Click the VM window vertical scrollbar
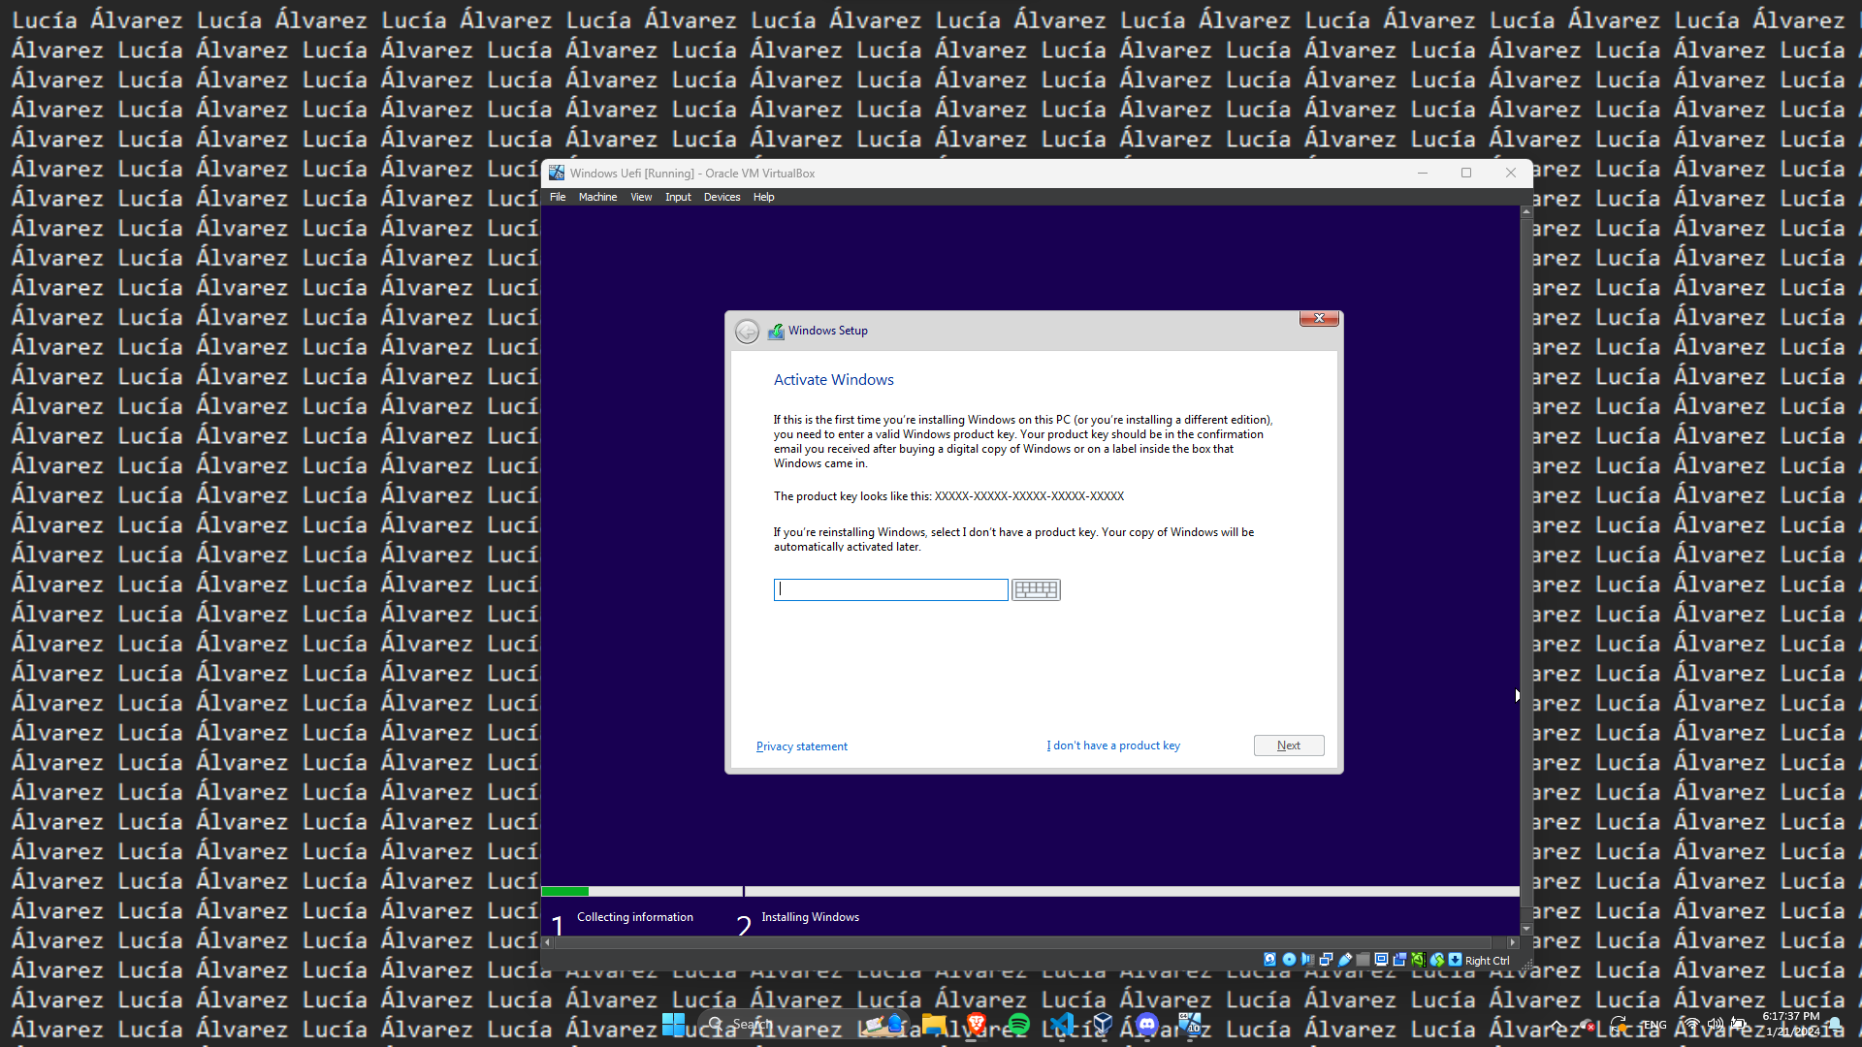This screenshot has height=1047, width=1862. [x=1525, y=562]
